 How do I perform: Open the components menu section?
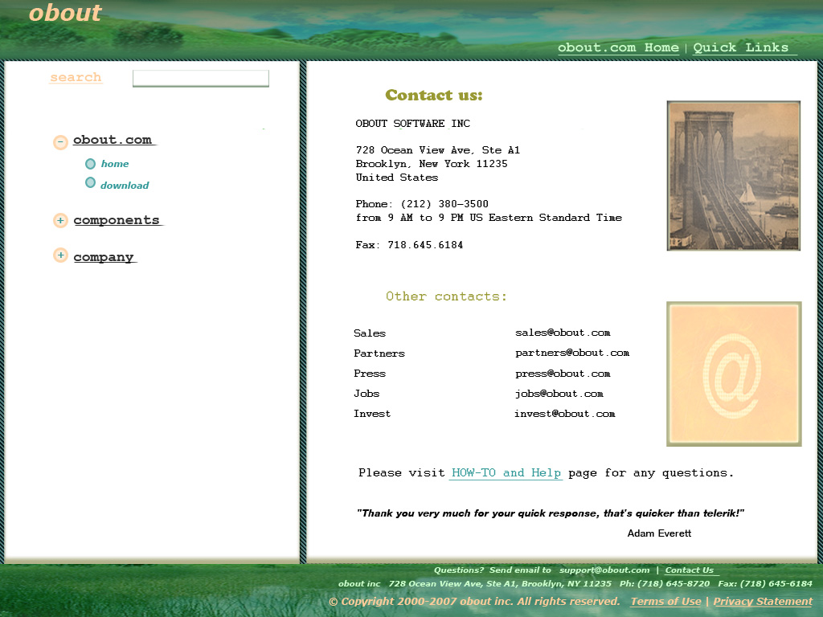click(117, 220)
